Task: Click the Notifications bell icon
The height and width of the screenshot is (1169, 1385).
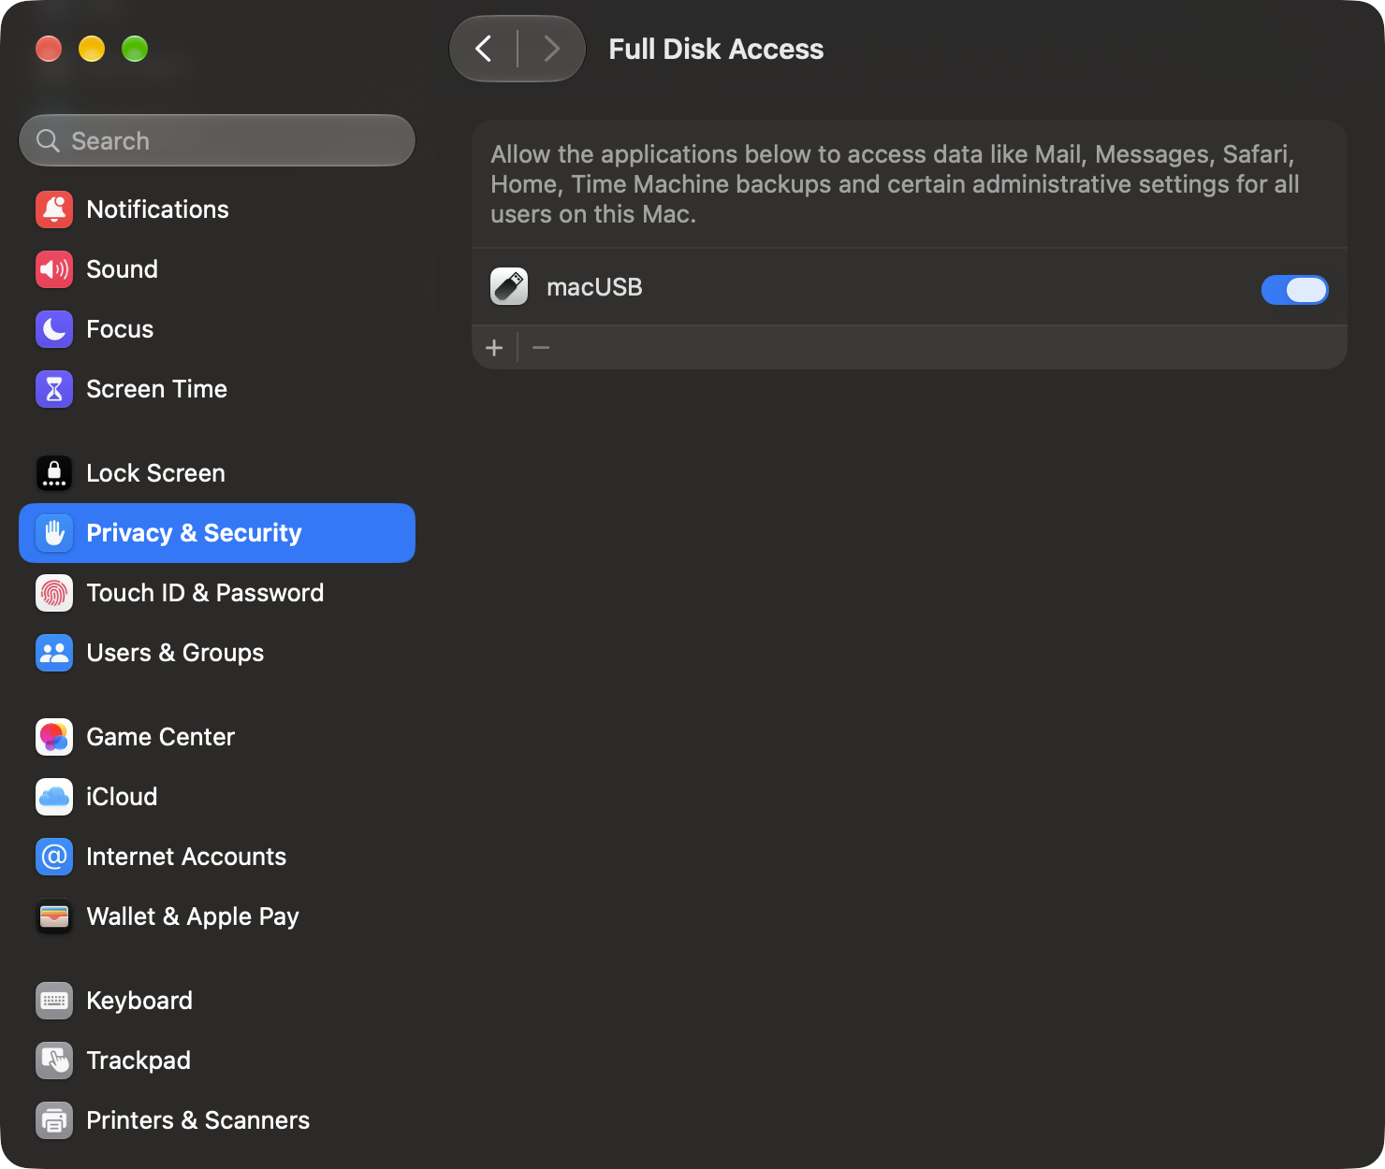Action: click(x=54, y=209)
